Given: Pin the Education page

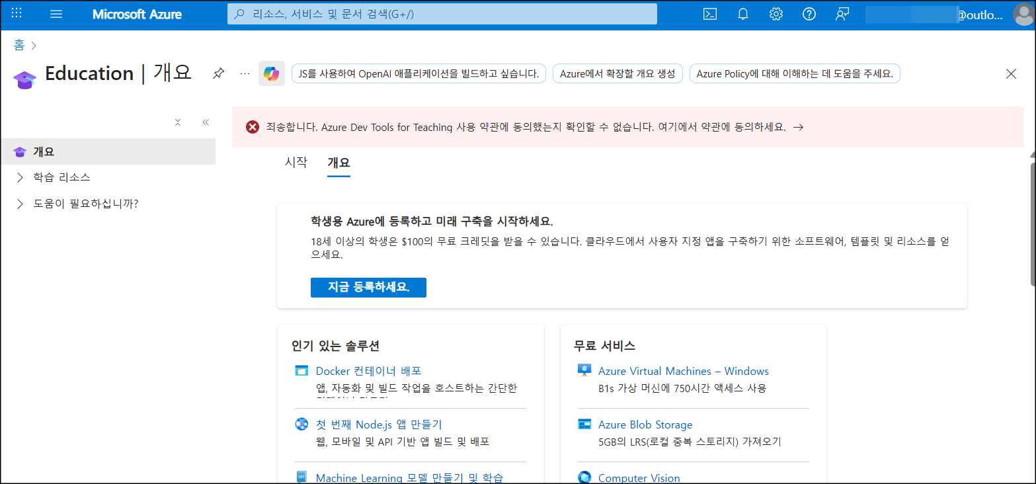Looking at the screenshot, I should point(218,73).
